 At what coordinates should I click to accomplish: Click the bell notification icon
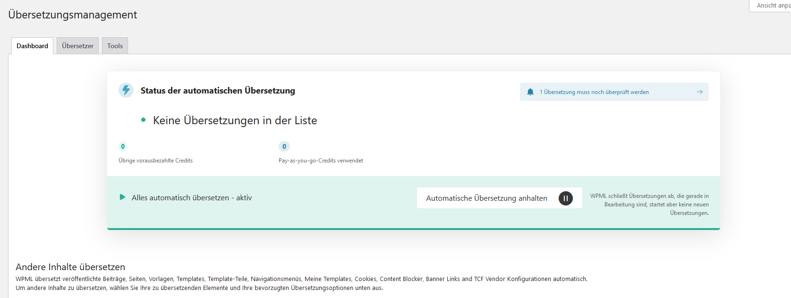(530, 92)
